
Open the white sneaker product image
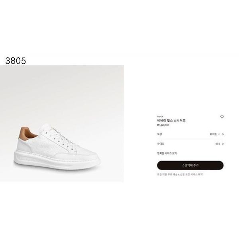(62, 123)
